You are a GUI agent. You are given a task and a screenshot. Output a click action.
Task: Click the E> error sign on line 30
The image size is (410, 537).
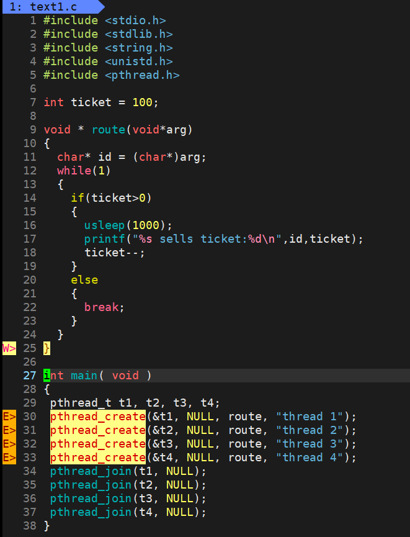click(x=9, y=417)
